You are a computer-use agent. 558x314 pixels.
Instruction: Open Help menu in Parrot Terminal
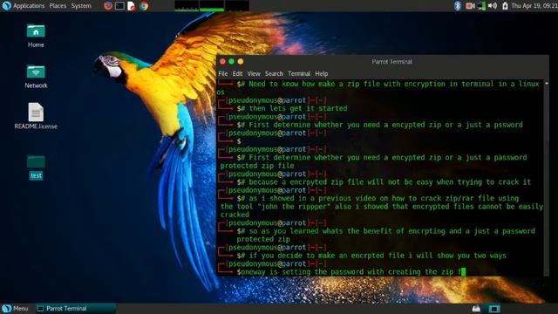pos(322,73)
